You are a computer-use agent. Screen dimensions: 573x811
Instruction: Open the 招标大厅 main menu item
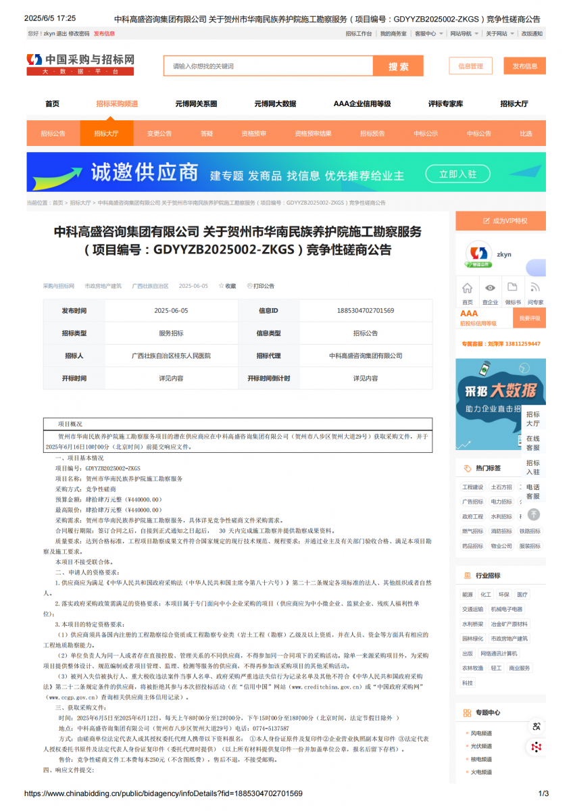click(514, 104)
